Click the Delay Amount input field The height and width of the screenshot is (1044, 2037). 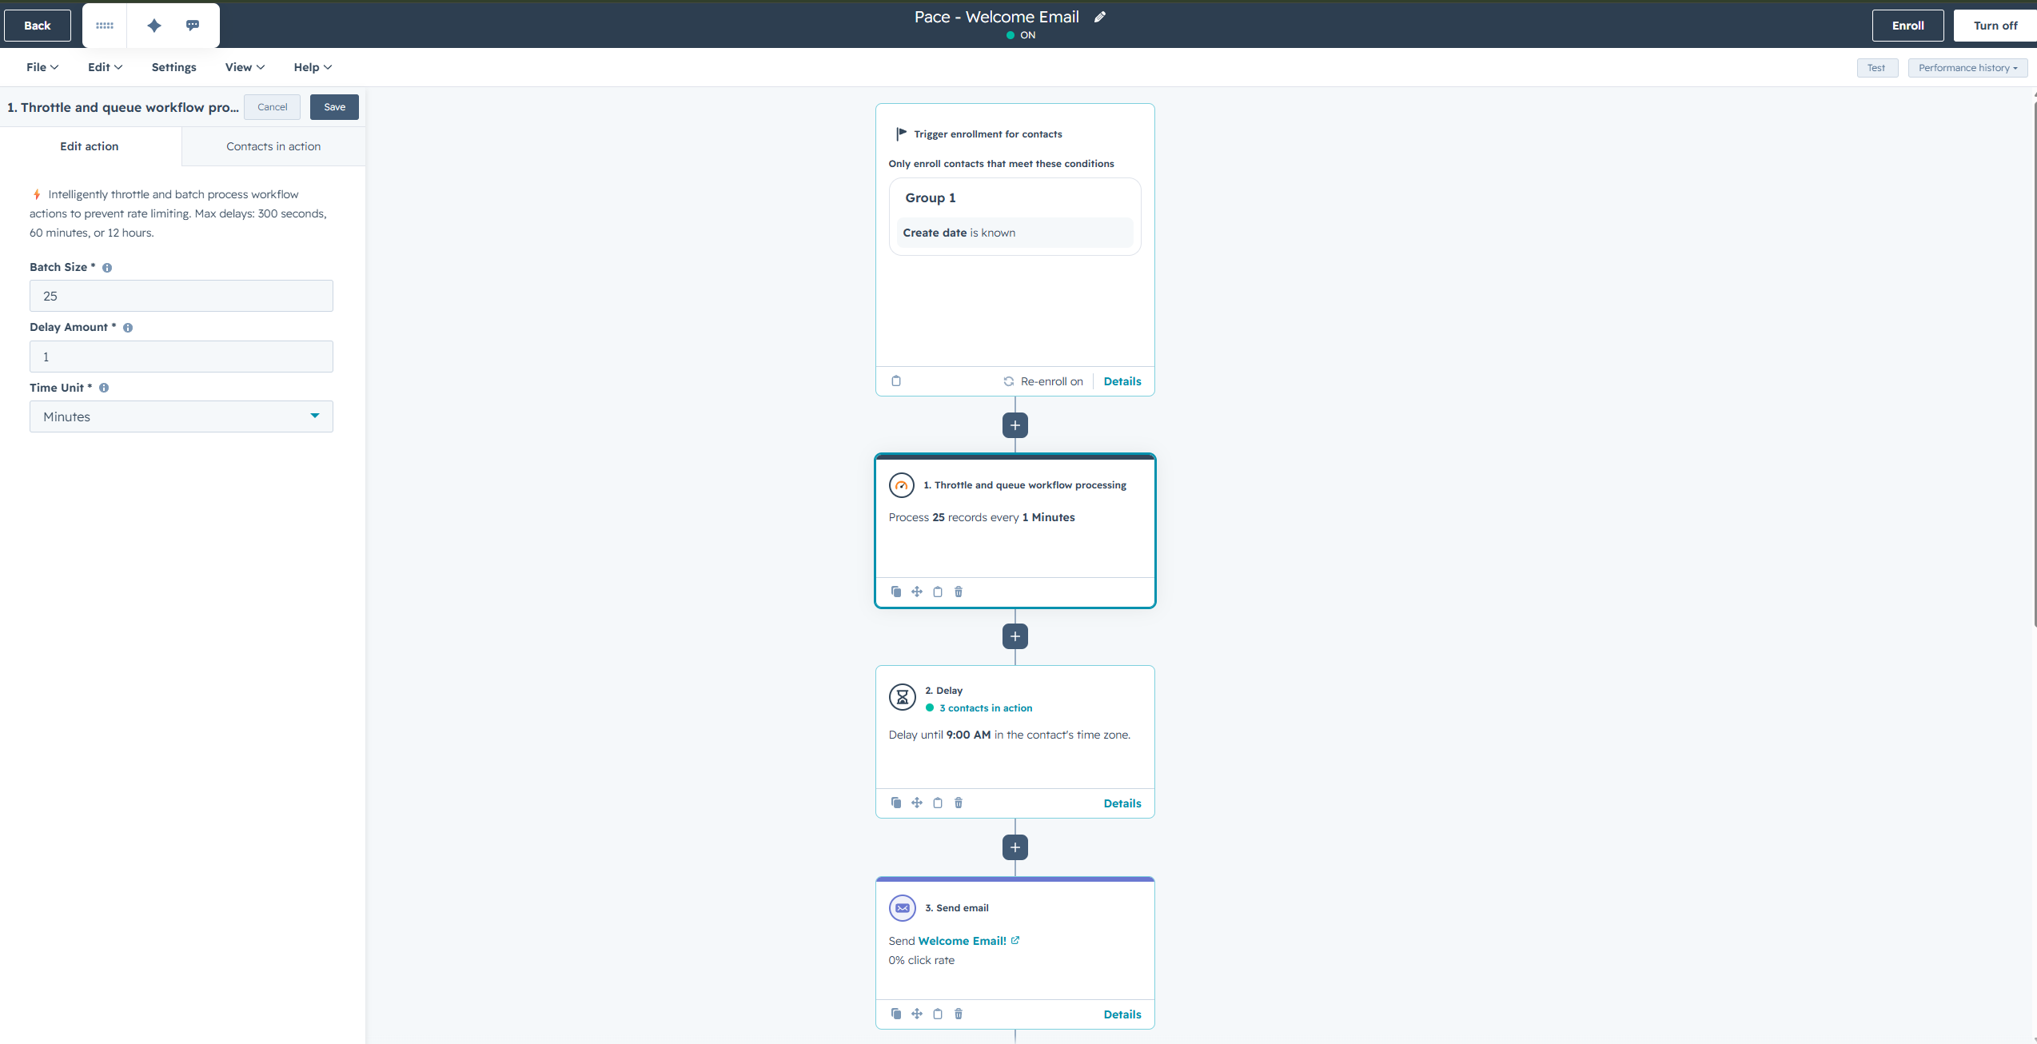pyautogui.click(x=181, y=357)
